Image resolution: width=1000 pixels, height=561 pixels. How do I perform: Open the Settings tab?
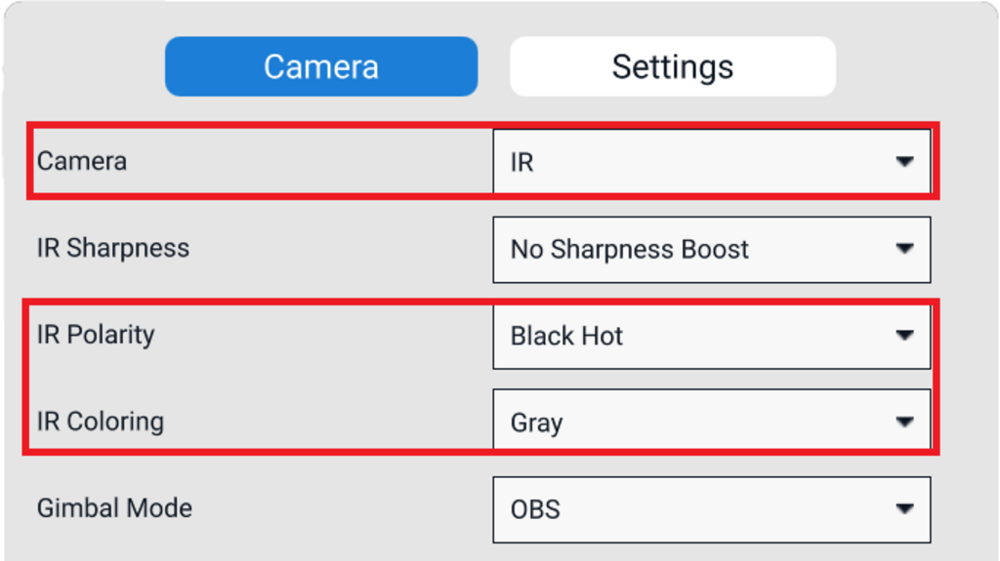(672, 66)
